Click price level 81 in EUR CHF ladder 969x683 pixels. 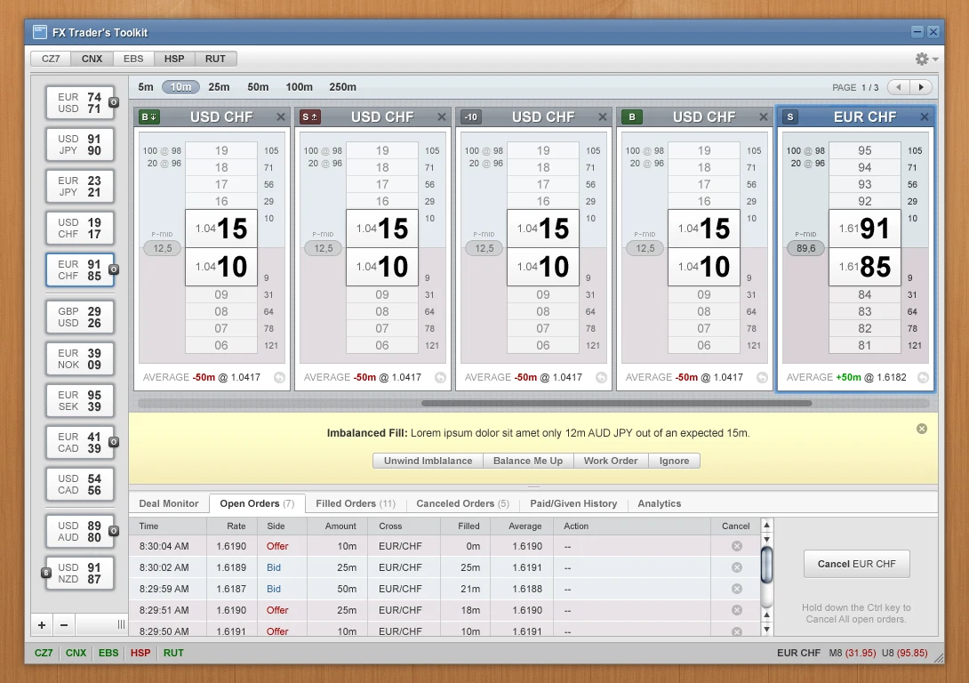pyautogui.click(x=865, y=346)
